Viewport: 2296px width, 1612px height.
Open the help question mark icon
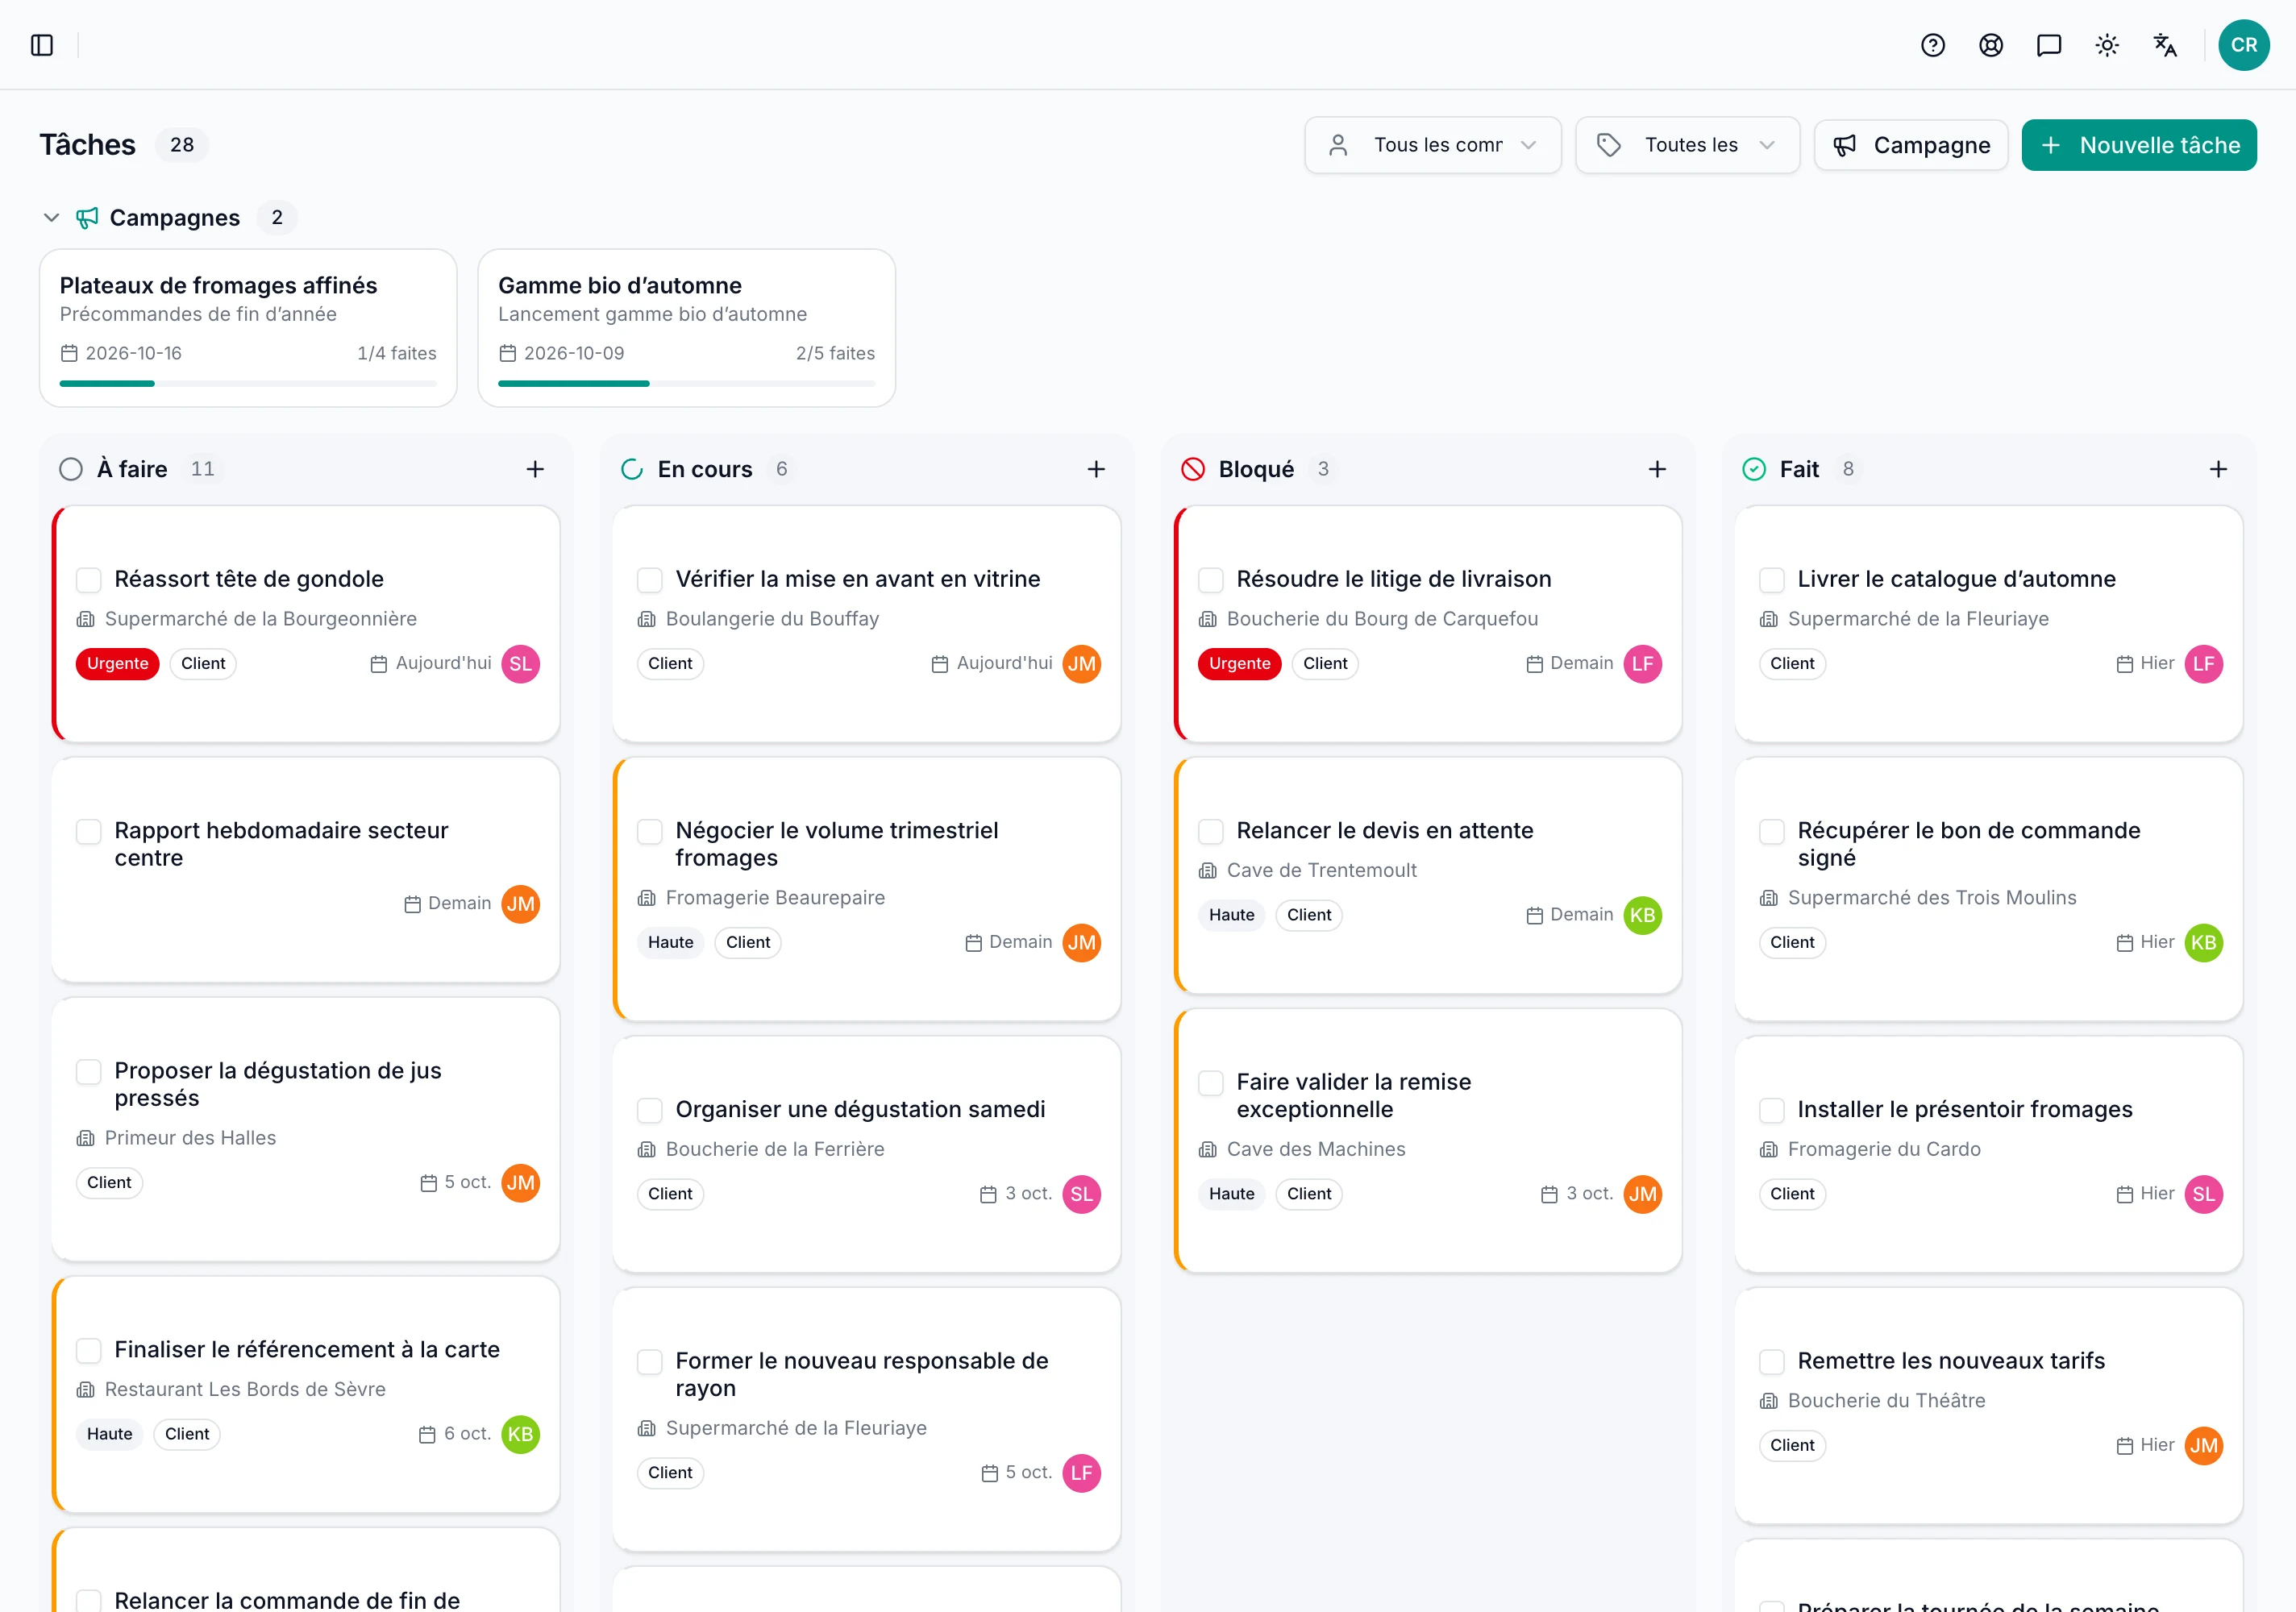pyautogui.click(x=1933, y=45)
